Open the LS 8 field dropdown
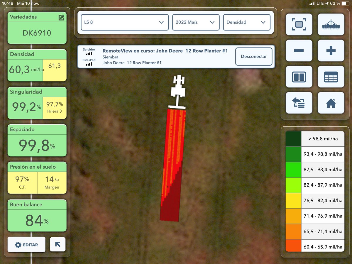Screen dimensions: 352x264 (x=125, y=22)
